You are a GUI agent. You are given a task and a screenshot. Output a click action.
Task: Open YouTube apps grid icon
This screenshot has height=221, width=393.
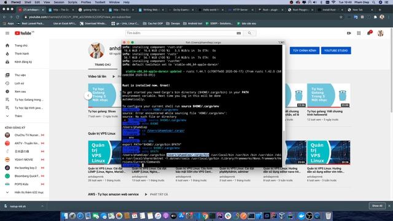coord(359,33)
